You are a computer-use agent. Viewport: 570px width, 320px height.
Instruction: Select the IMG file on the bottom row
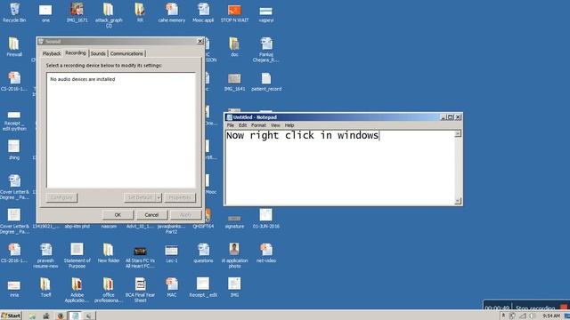click(234, 287)
